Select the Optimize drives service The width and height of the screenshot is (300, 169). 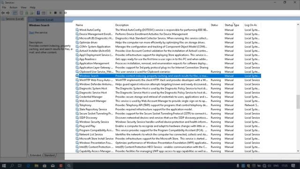point(168,42)
